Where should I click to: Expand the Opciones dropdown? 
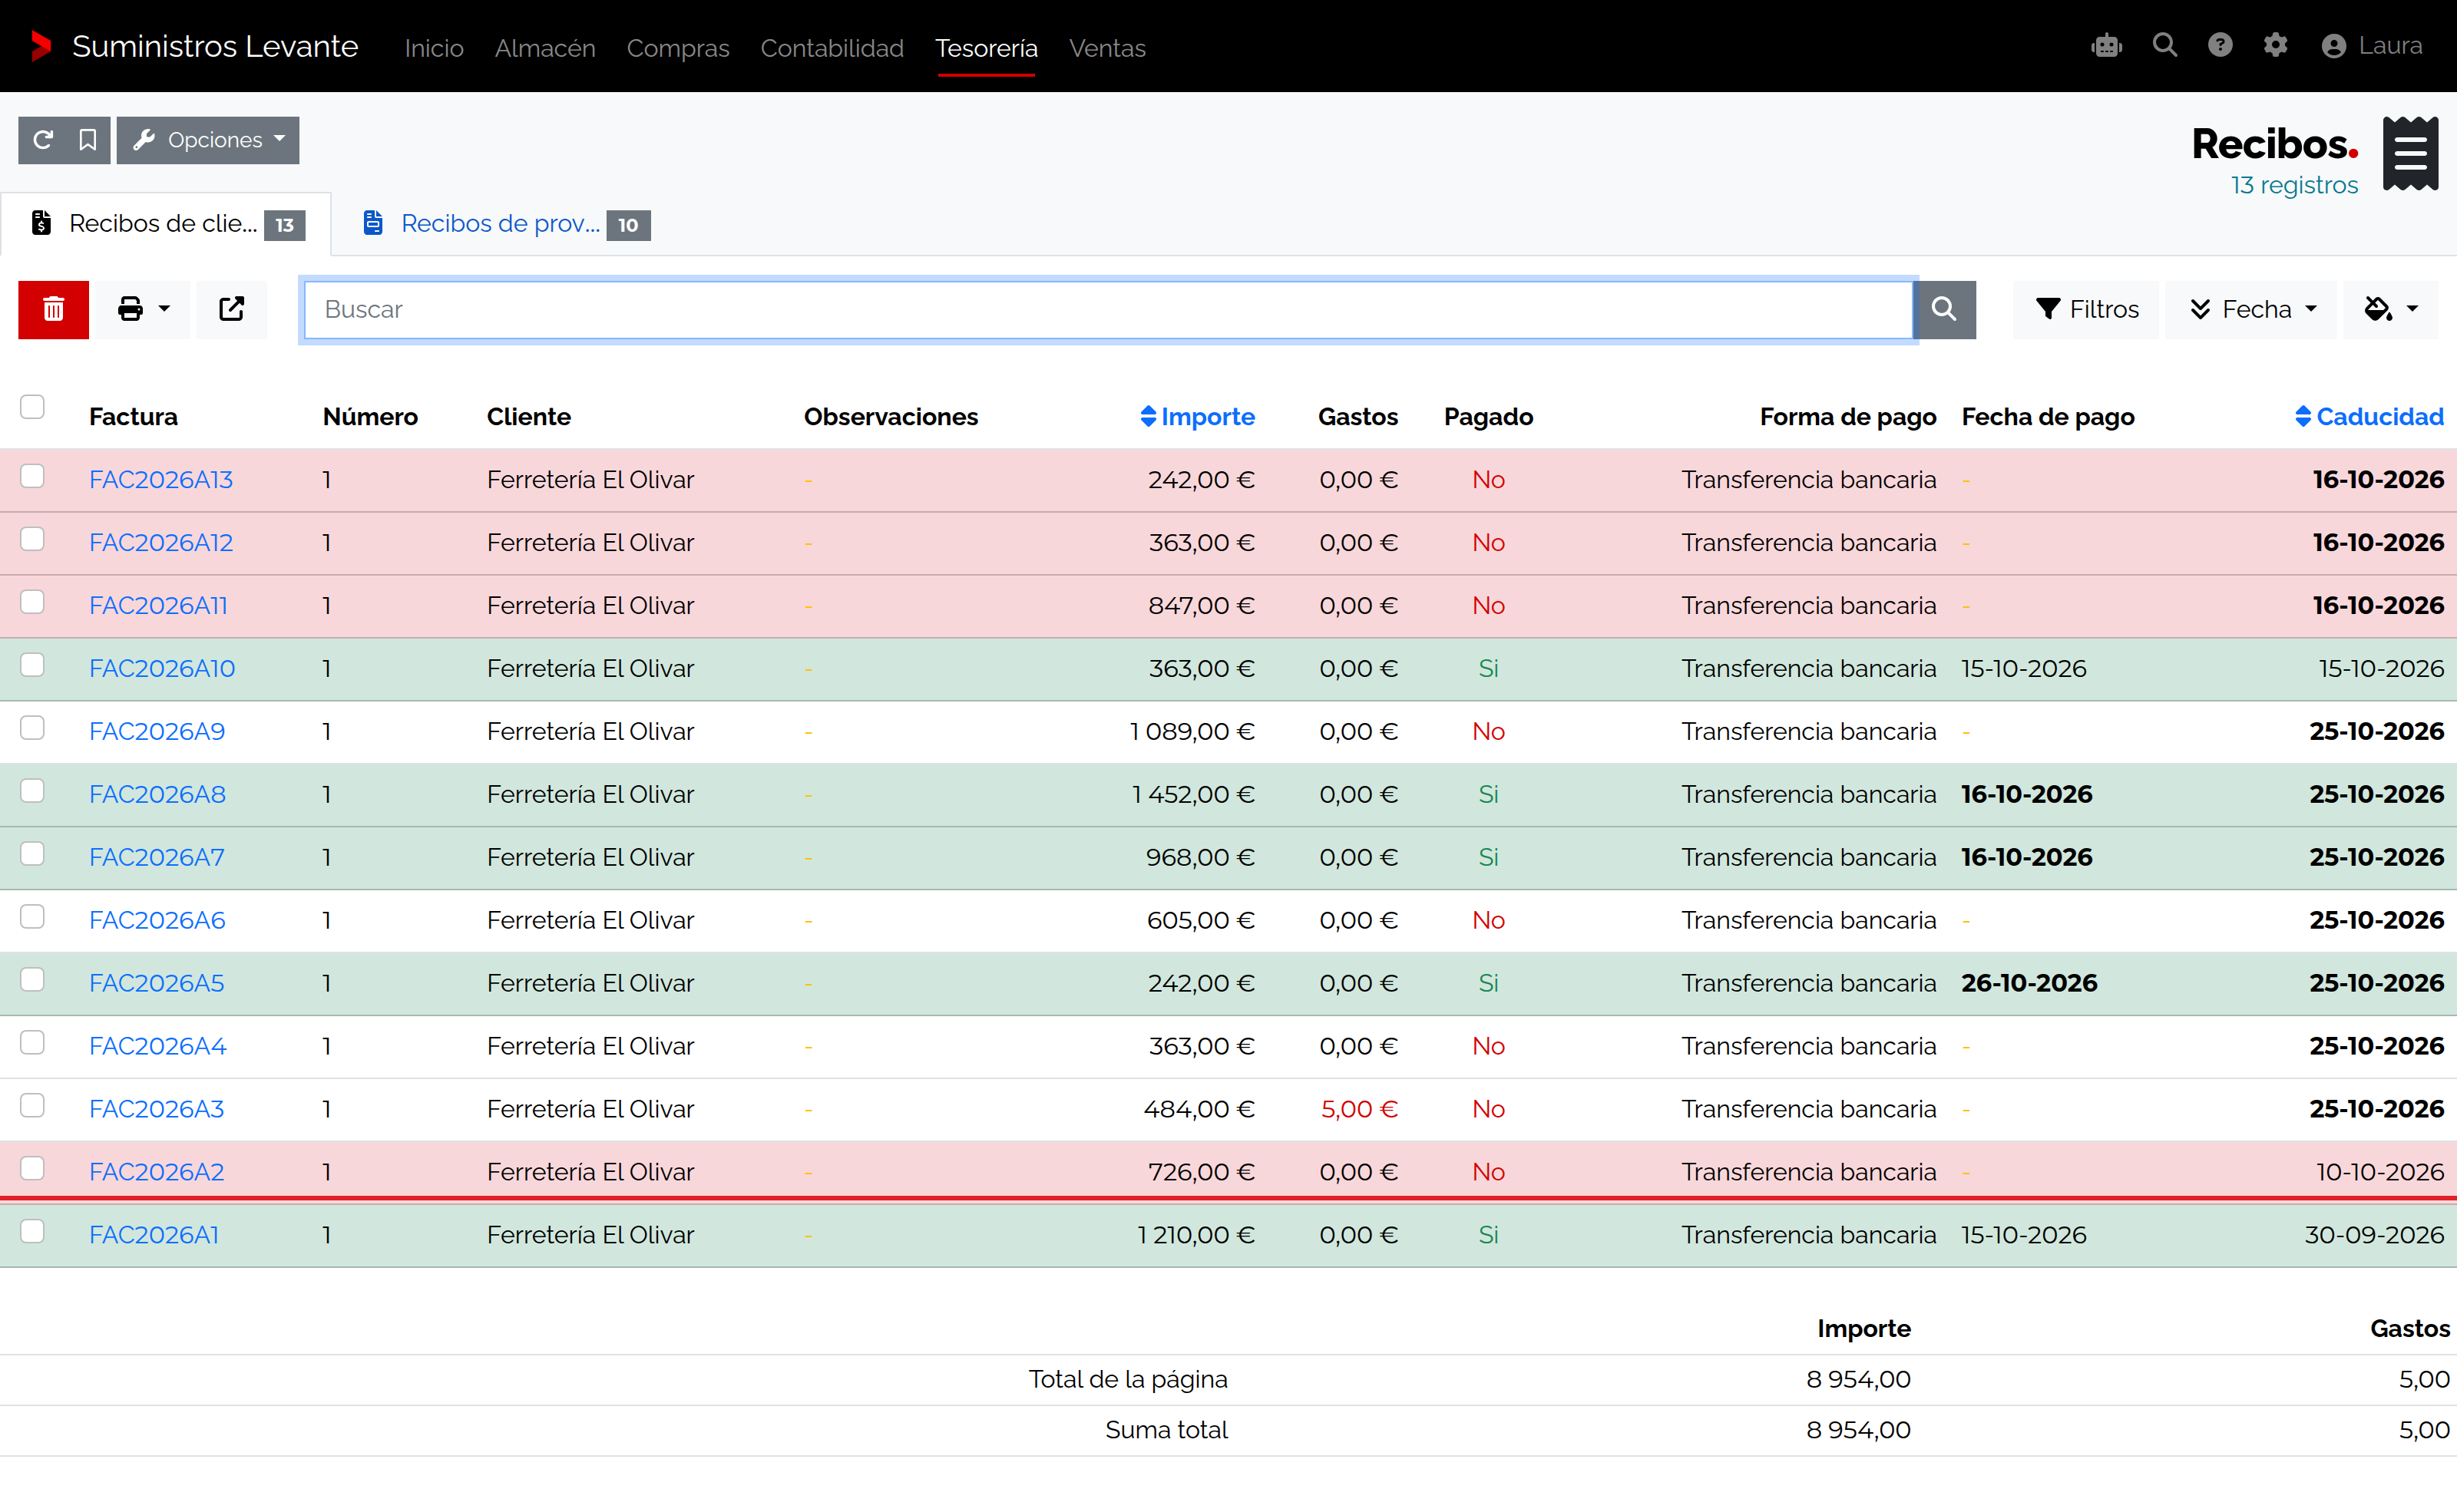coord(208,140)
